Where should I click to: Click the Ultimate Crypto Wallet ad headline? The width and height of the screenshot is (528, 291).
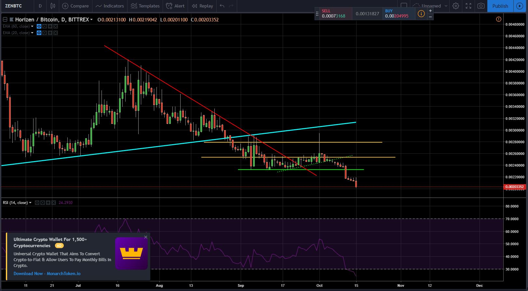click(50, 242)
